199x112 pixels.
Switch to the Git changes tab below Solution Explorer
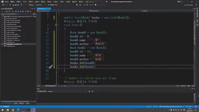pos(27,104)
